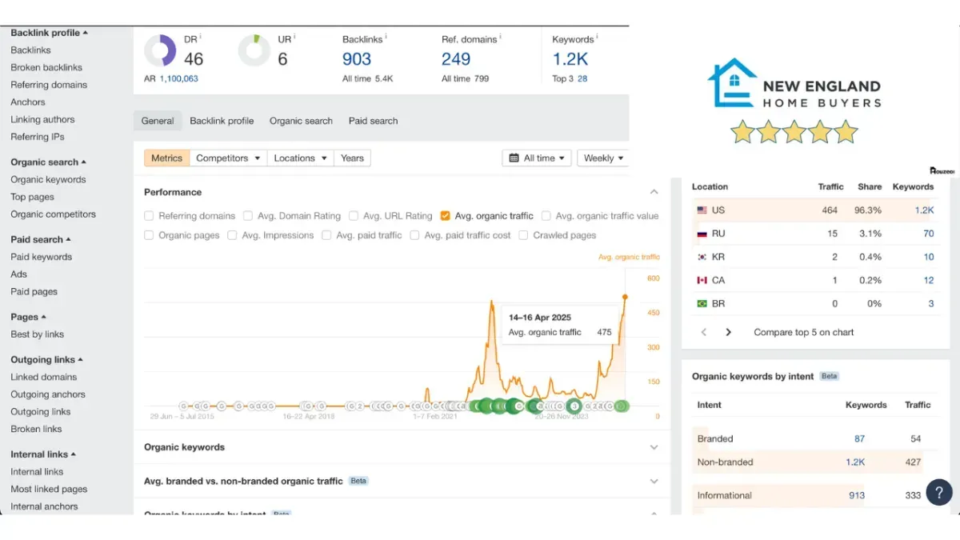Enable the Referring domains checkbox

tap(149, 216)
